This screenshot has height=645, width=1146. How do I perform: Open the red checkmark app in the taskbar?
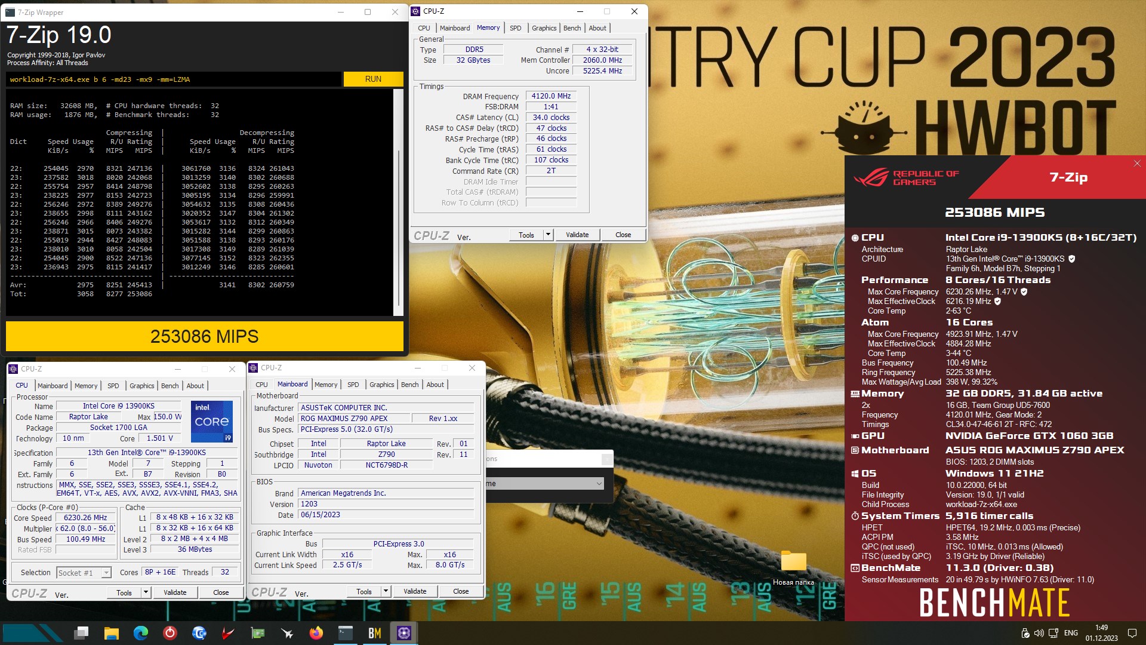click(229, 633)
